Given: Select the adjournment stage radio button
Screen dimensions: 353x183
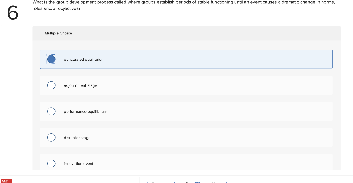Looking at the screenshot, I should click(51, 85).
